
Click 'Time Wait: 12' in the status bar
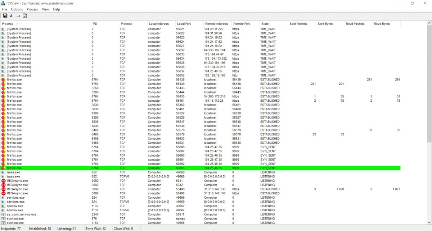click(96, 228)
